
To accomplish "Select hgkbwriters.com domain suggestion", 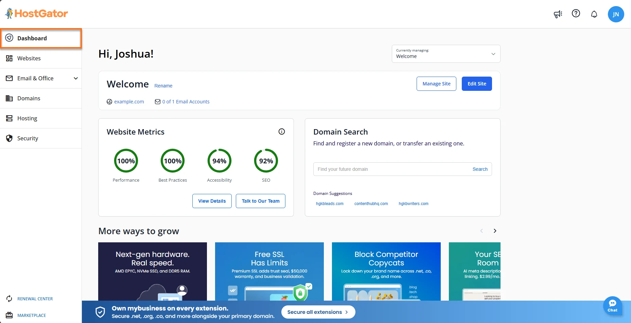I will 414,204.
